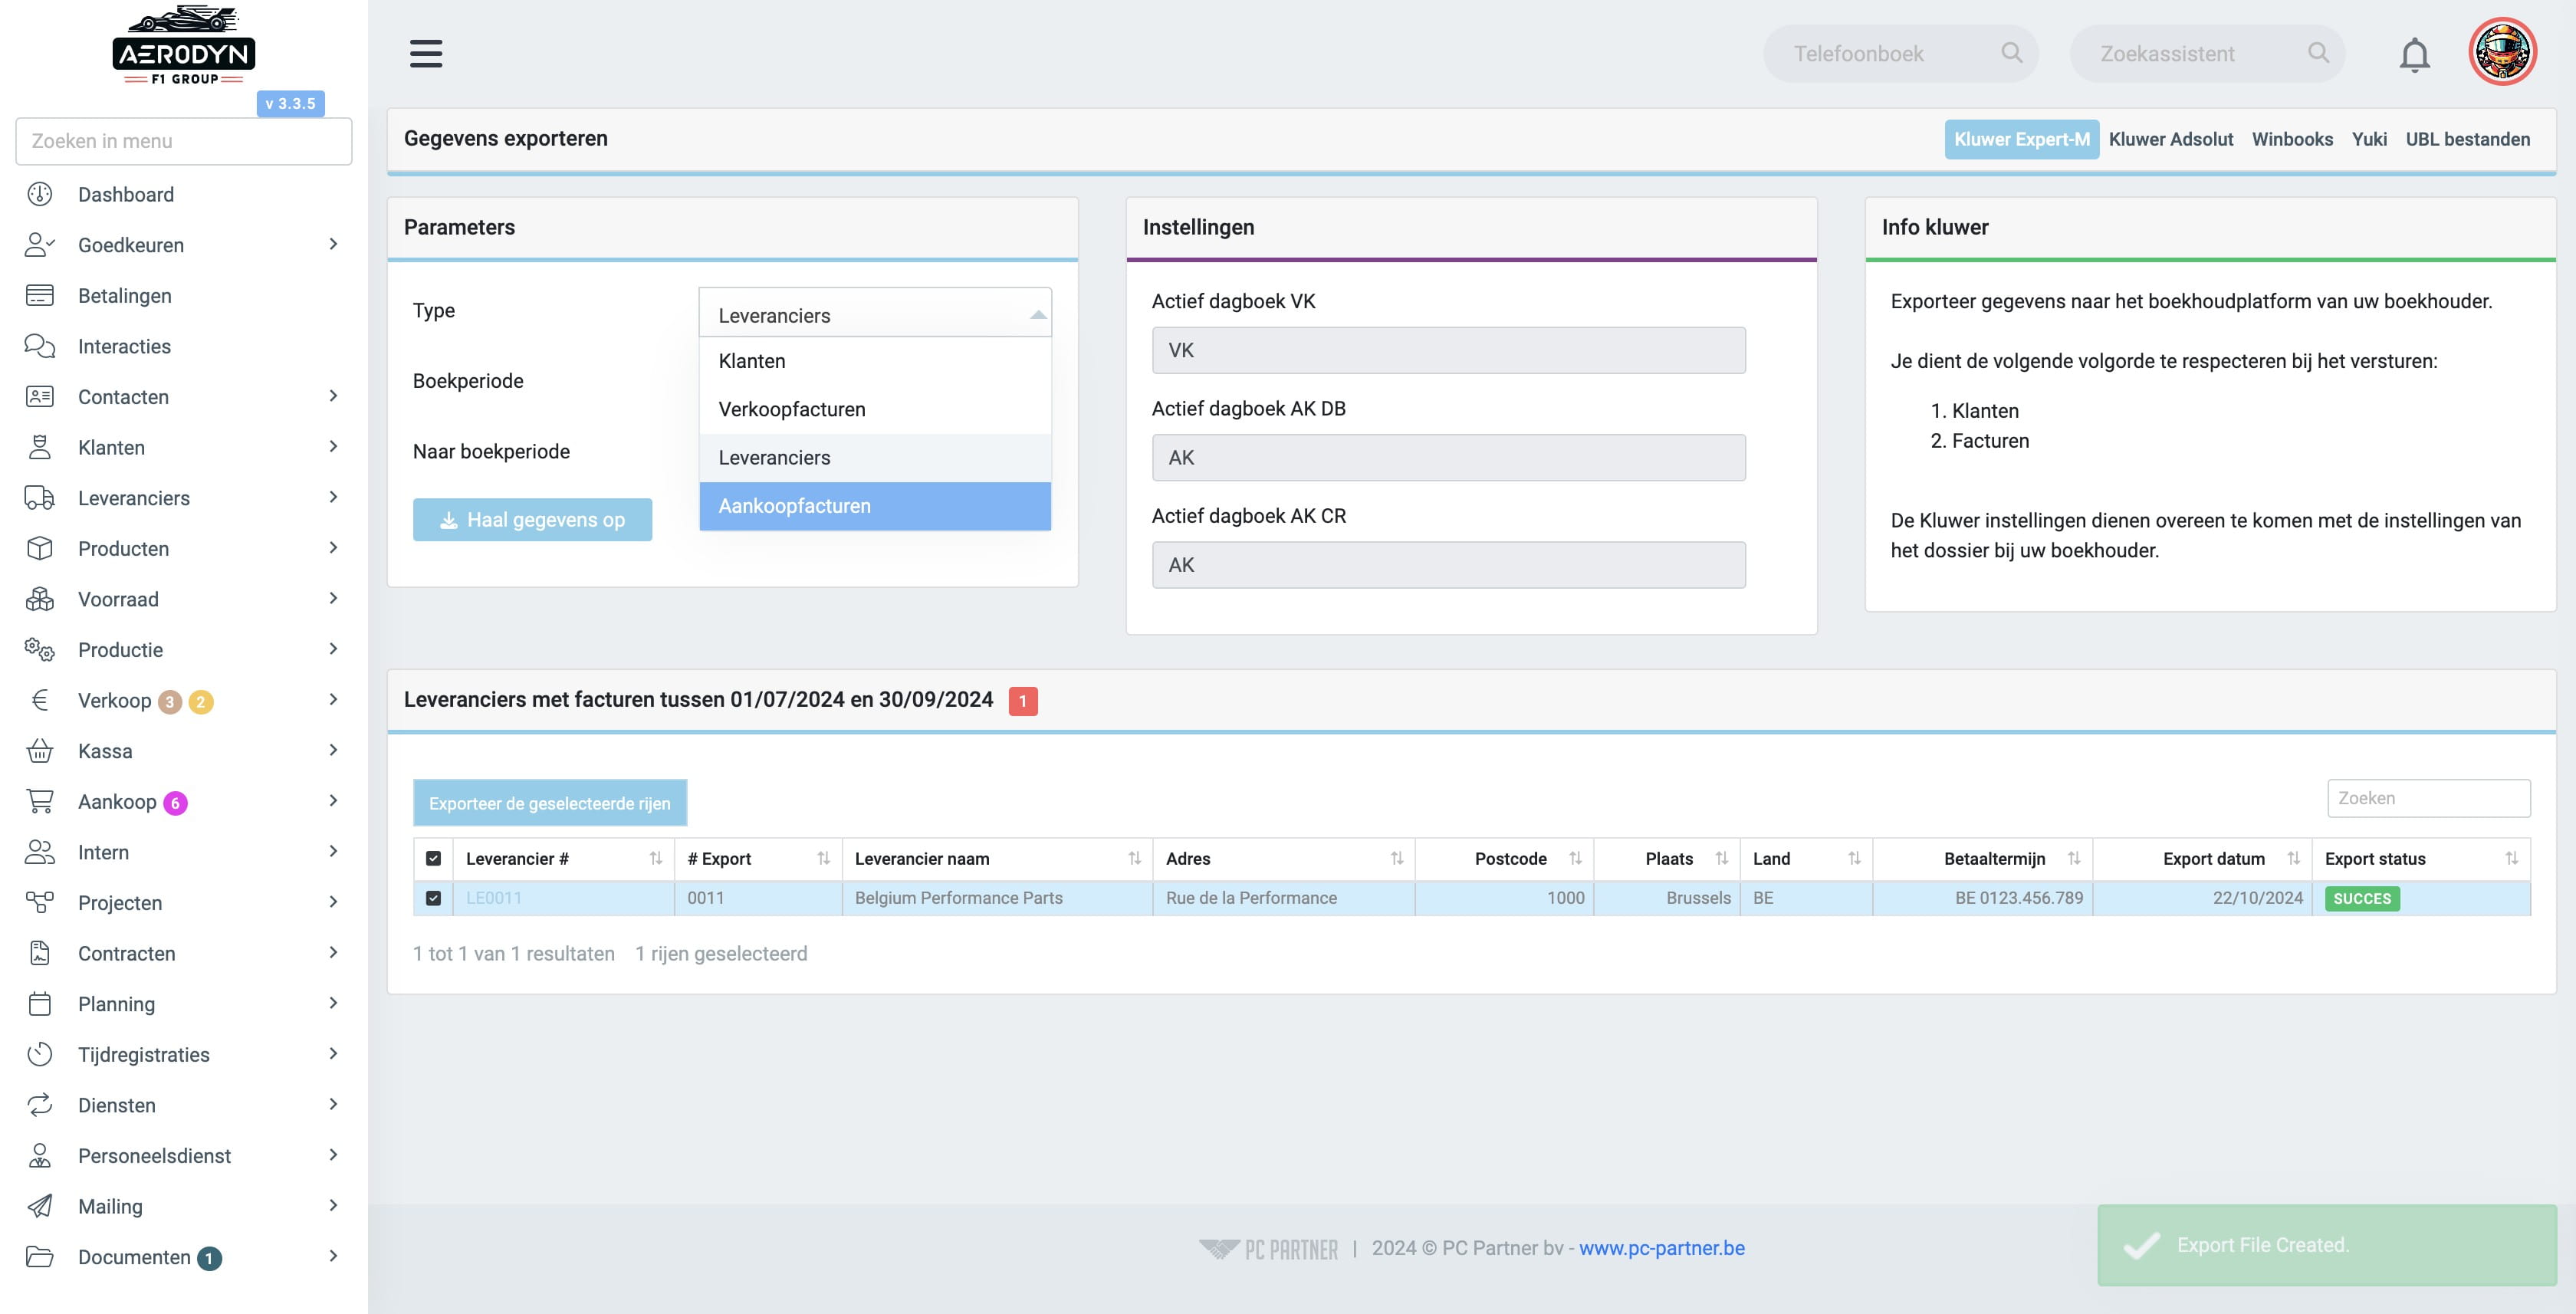This screenshot has height=1314, width=2576.
Task: Expand the Contacten submenu arrow
Action: [333, 396]
